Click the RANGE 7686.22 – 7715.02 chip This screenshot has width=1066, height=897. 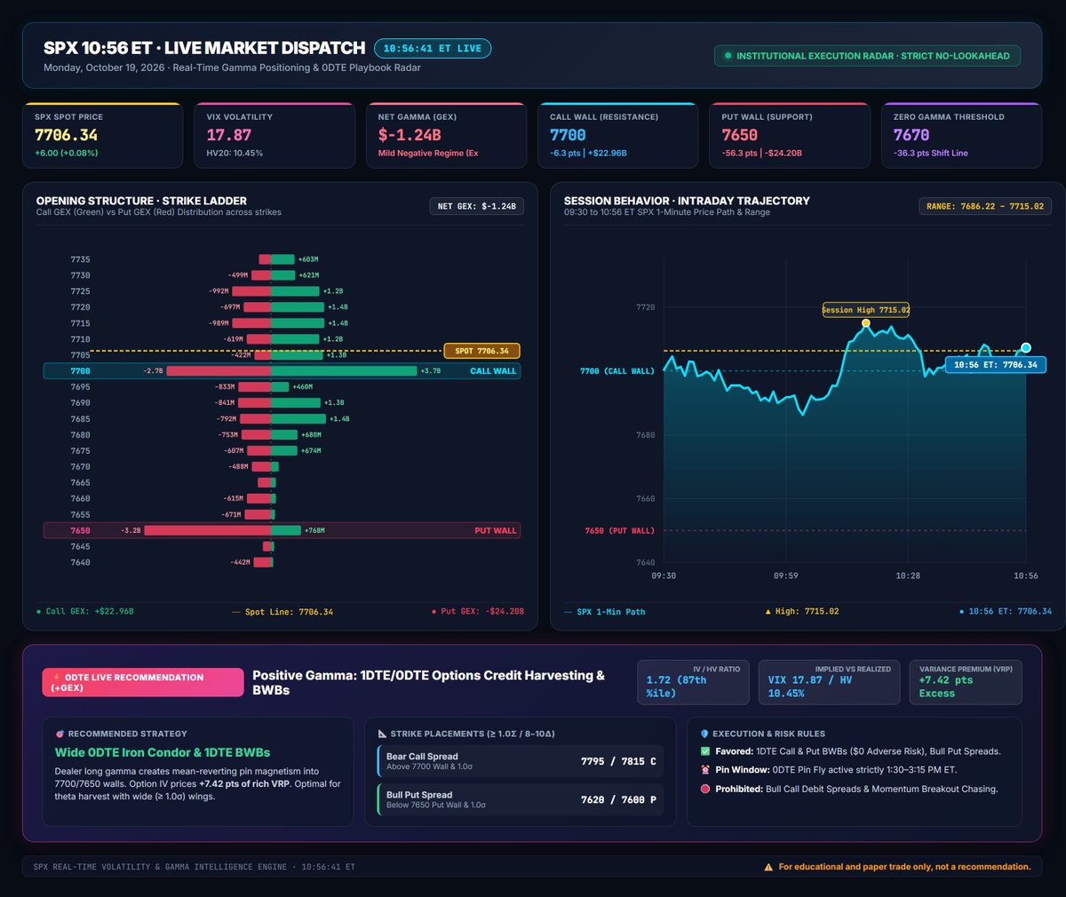(985, 206)
